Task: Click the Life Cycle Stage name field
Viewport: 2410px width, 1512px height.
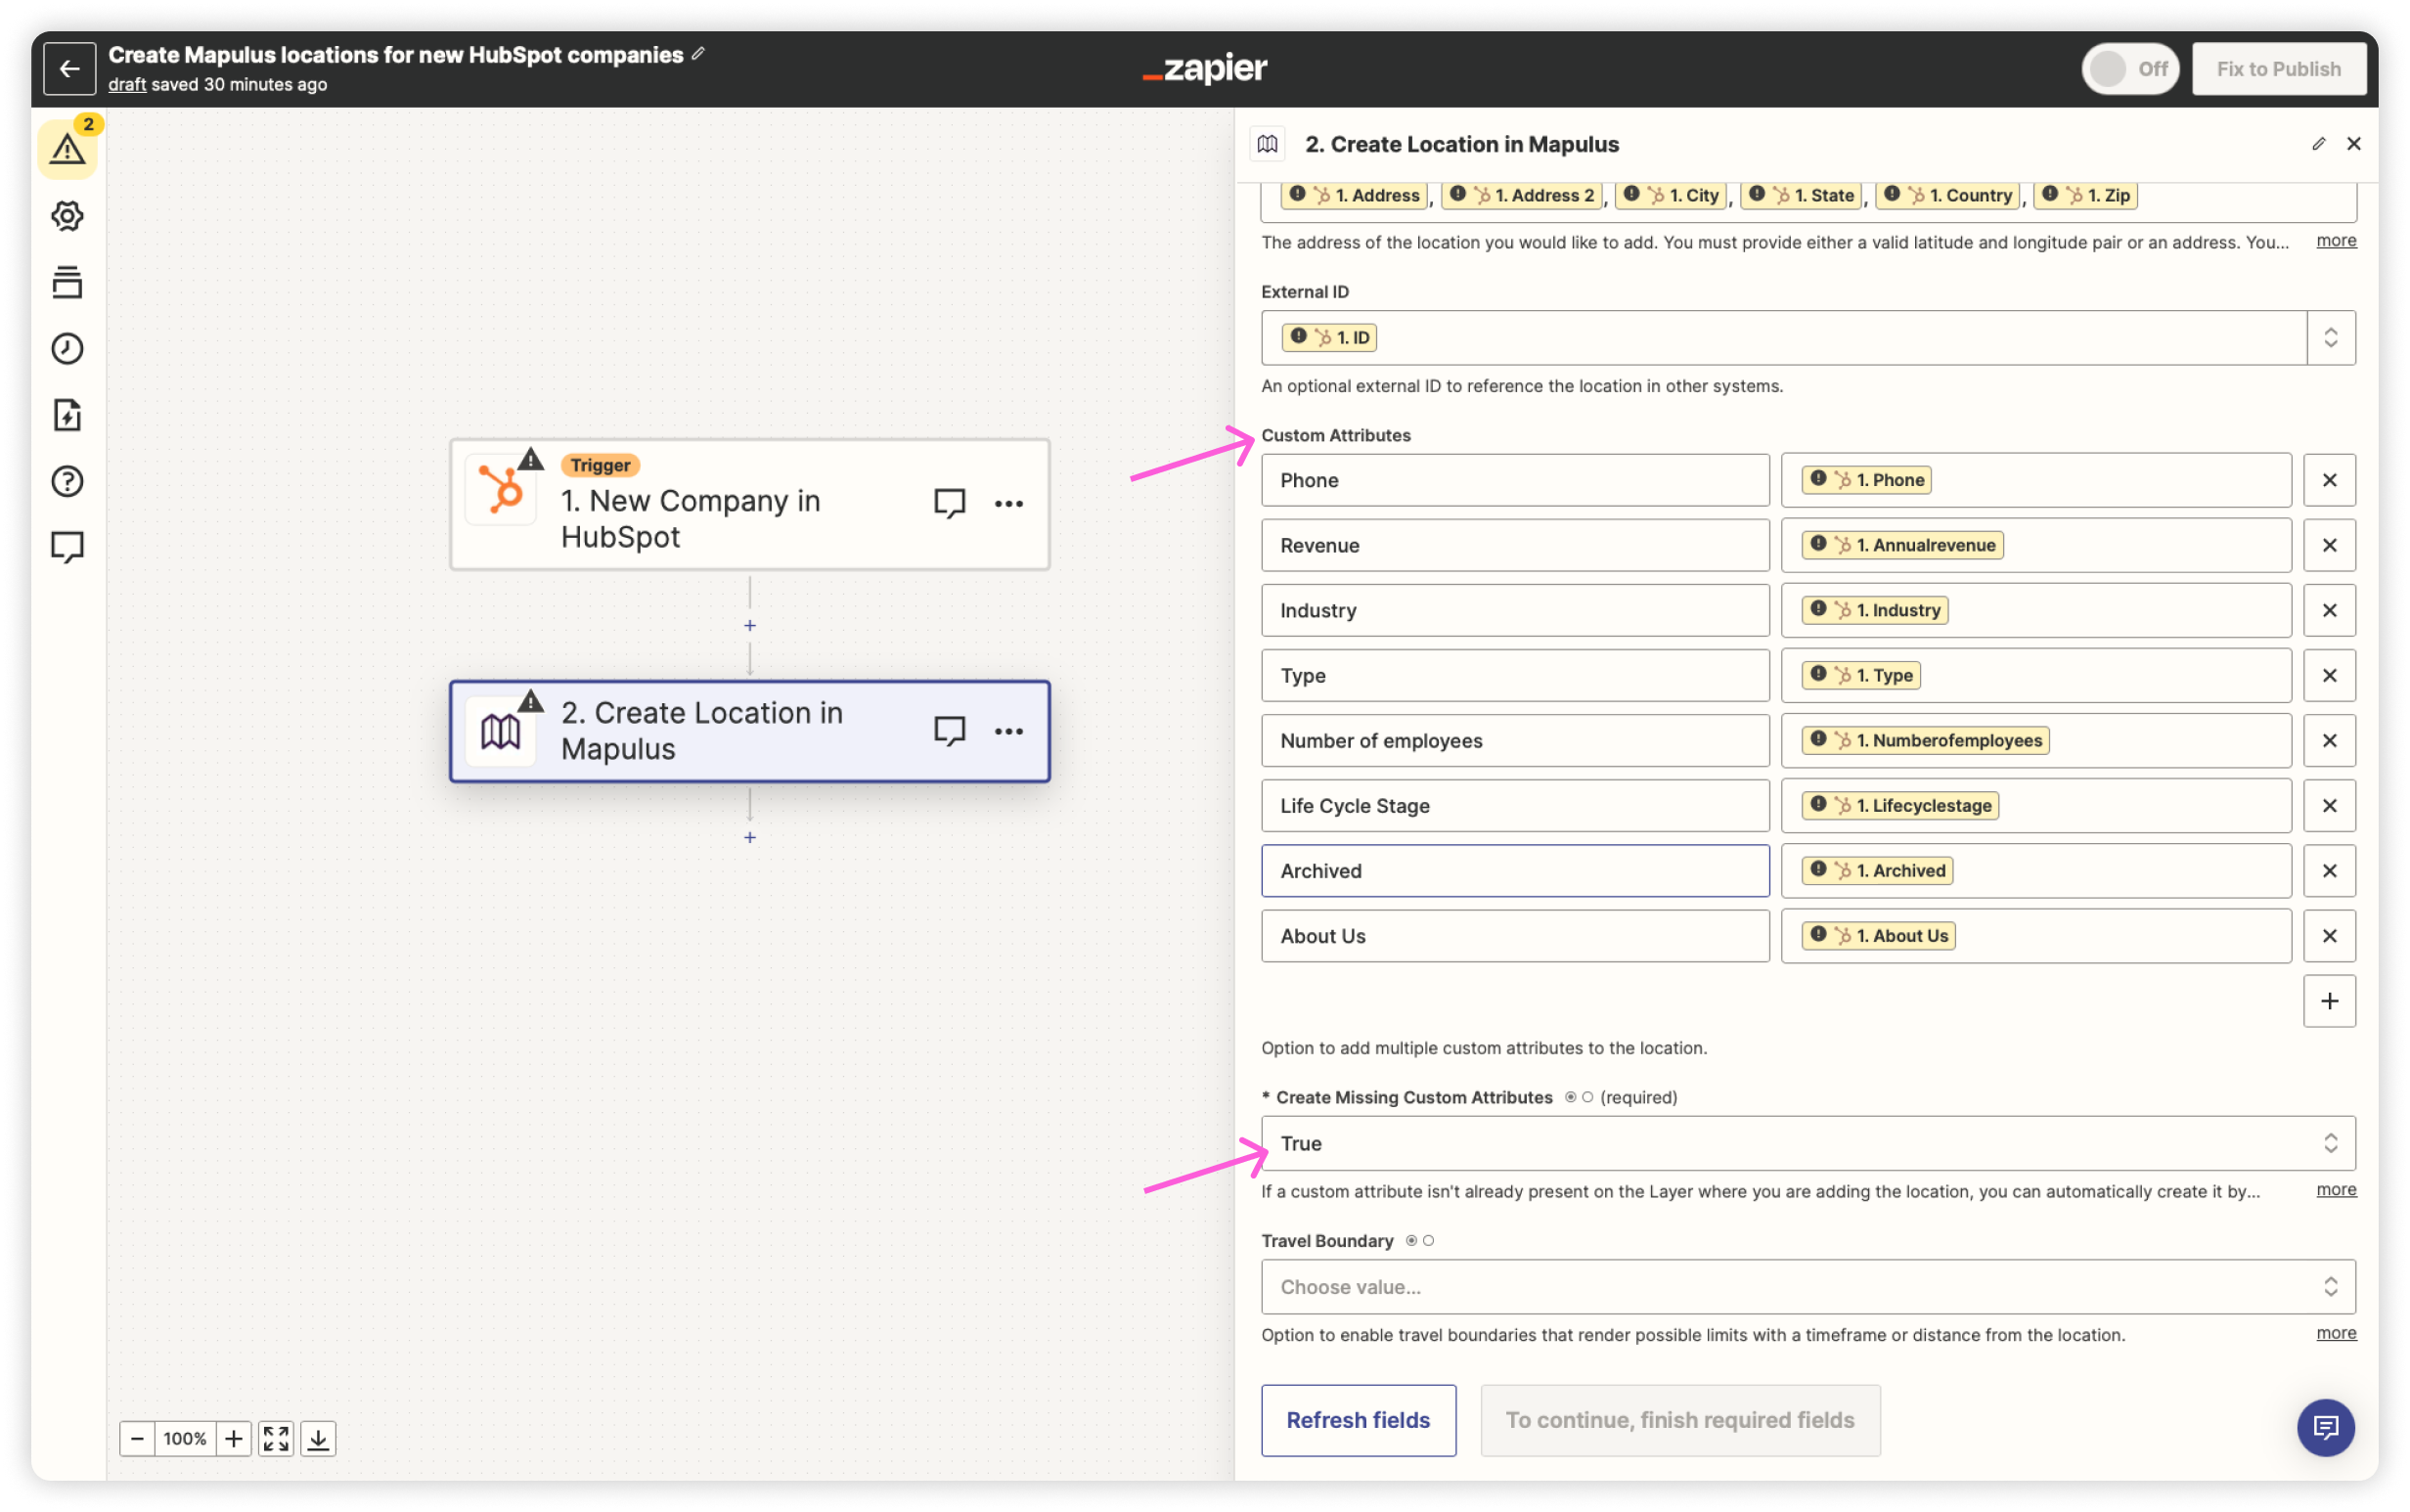Action: click(1515, 805)
